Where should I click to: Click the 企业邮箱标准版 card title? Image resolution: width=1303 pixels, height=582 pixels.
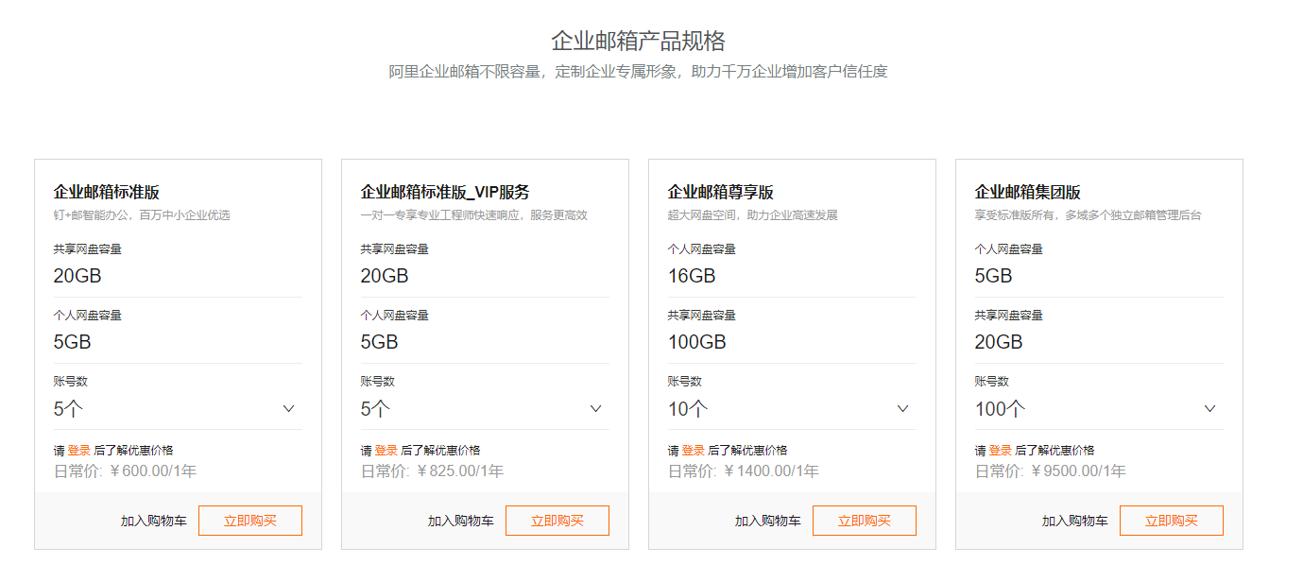pyautogui.click(x=107, y=193)
